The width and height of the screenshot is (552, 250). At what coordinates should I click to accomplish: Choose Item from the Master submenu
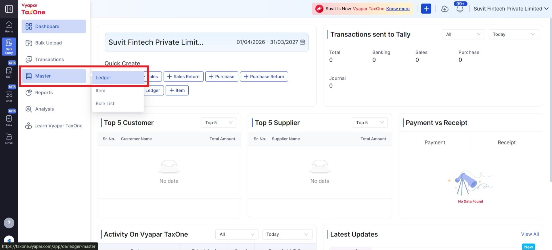(x=118, y=91)
